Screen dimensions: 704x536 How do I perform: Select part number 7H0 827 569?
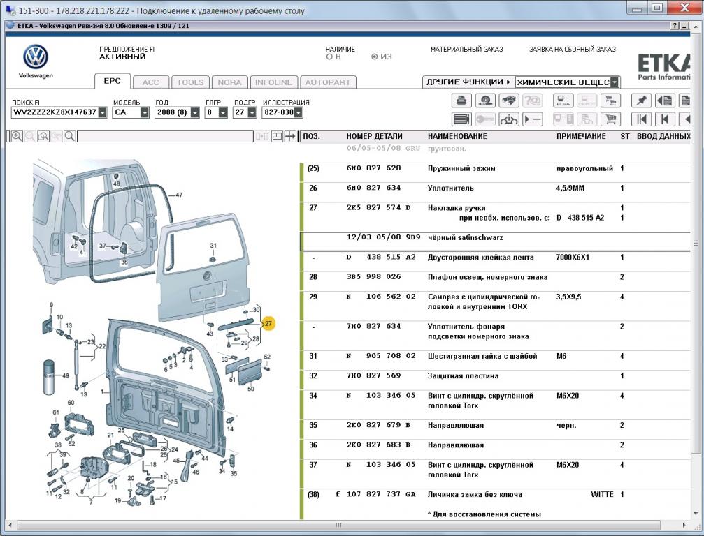tap(373, 376)
